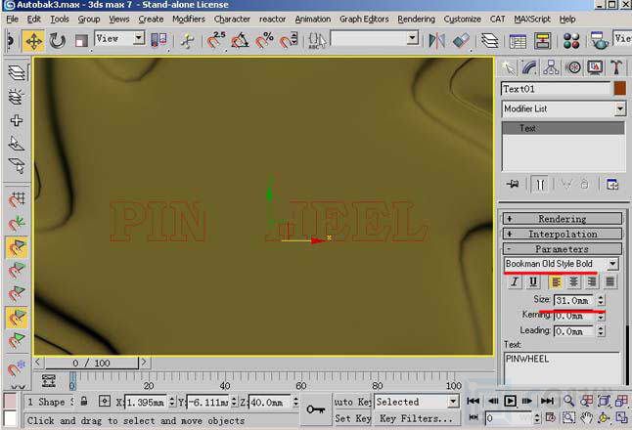Click the Set Keys key button

(316, 409)
